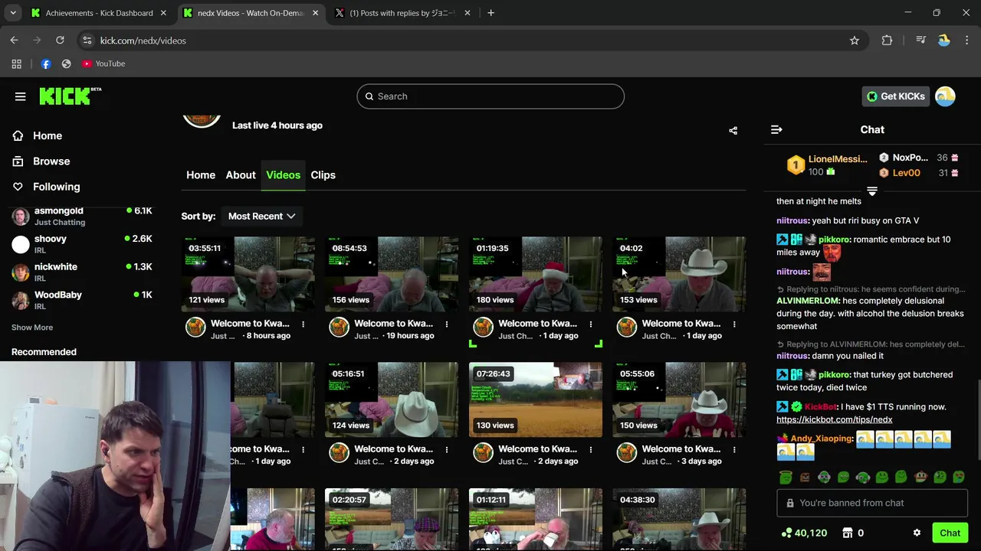Open LionelMessi top gifter profile
This screenshot has width=981, height=551.
(838, 159)
